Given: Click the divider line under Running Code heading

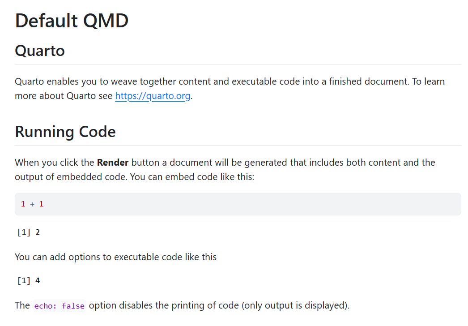Looking at the screenshot, I should coord(238,146).
